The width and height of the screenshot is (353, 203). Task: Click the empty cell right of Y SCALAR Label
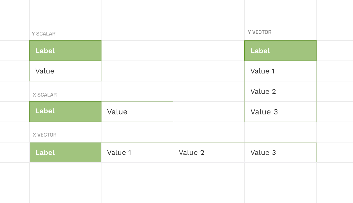(x=137, y=51)
